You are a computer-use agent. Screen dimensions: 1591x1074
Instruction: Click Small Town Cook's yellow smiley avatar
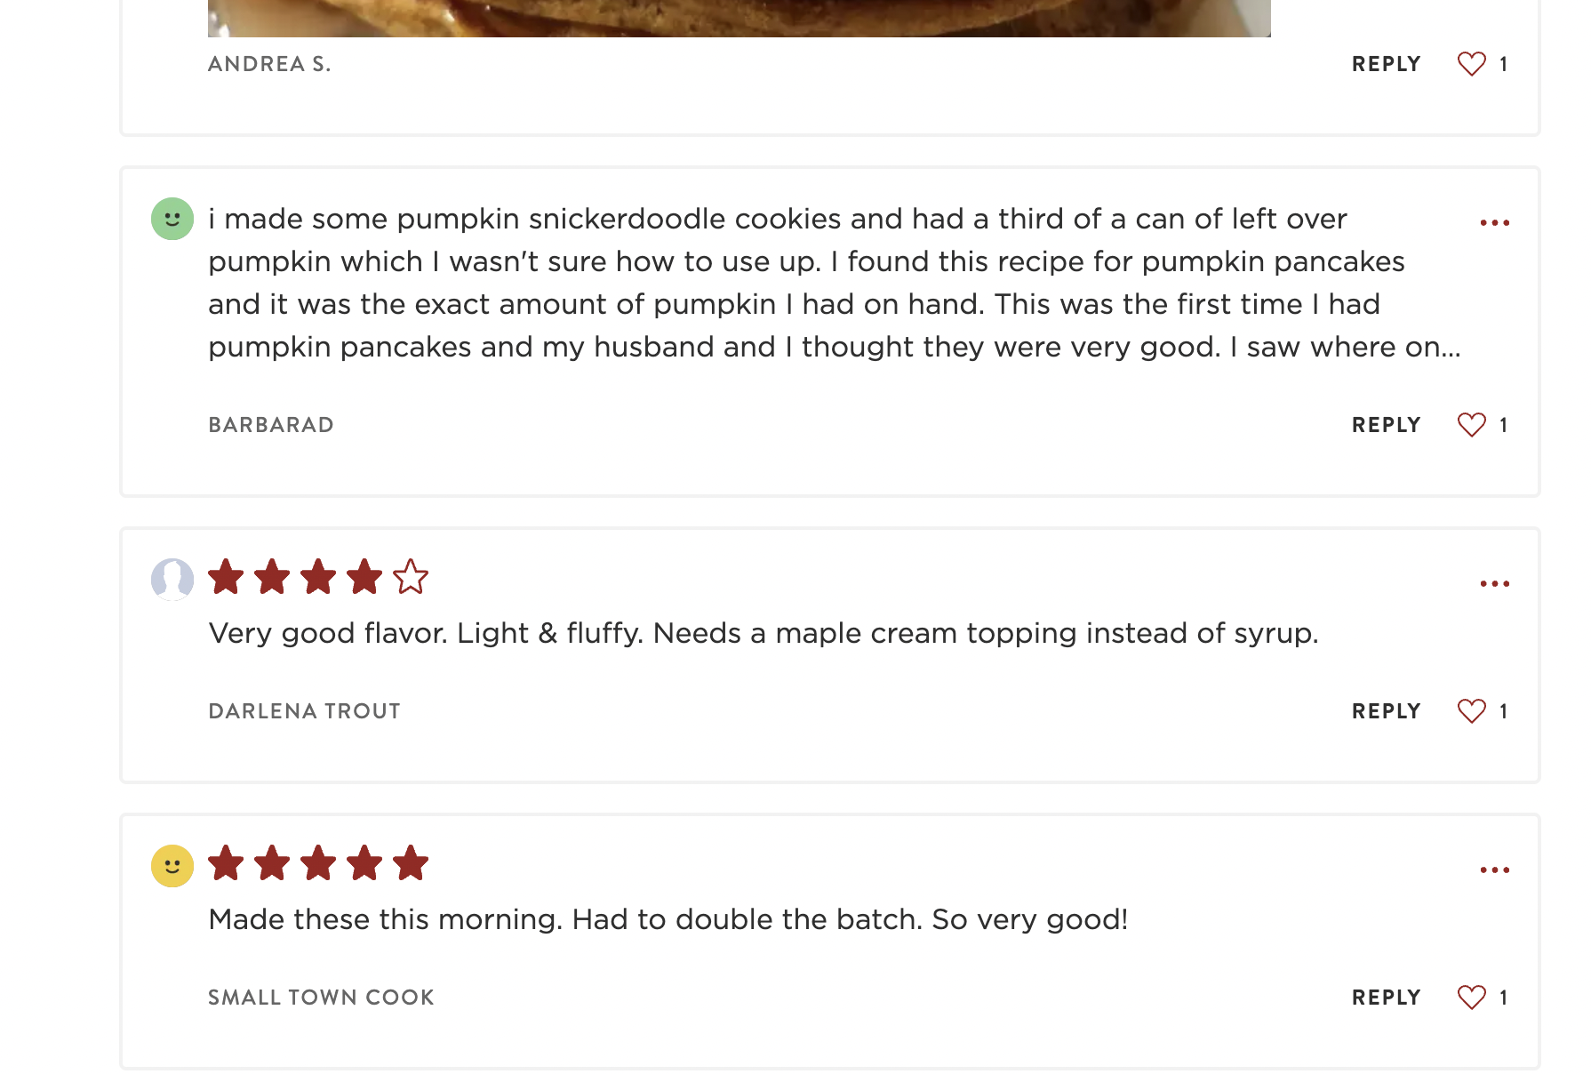click(172, 866)
